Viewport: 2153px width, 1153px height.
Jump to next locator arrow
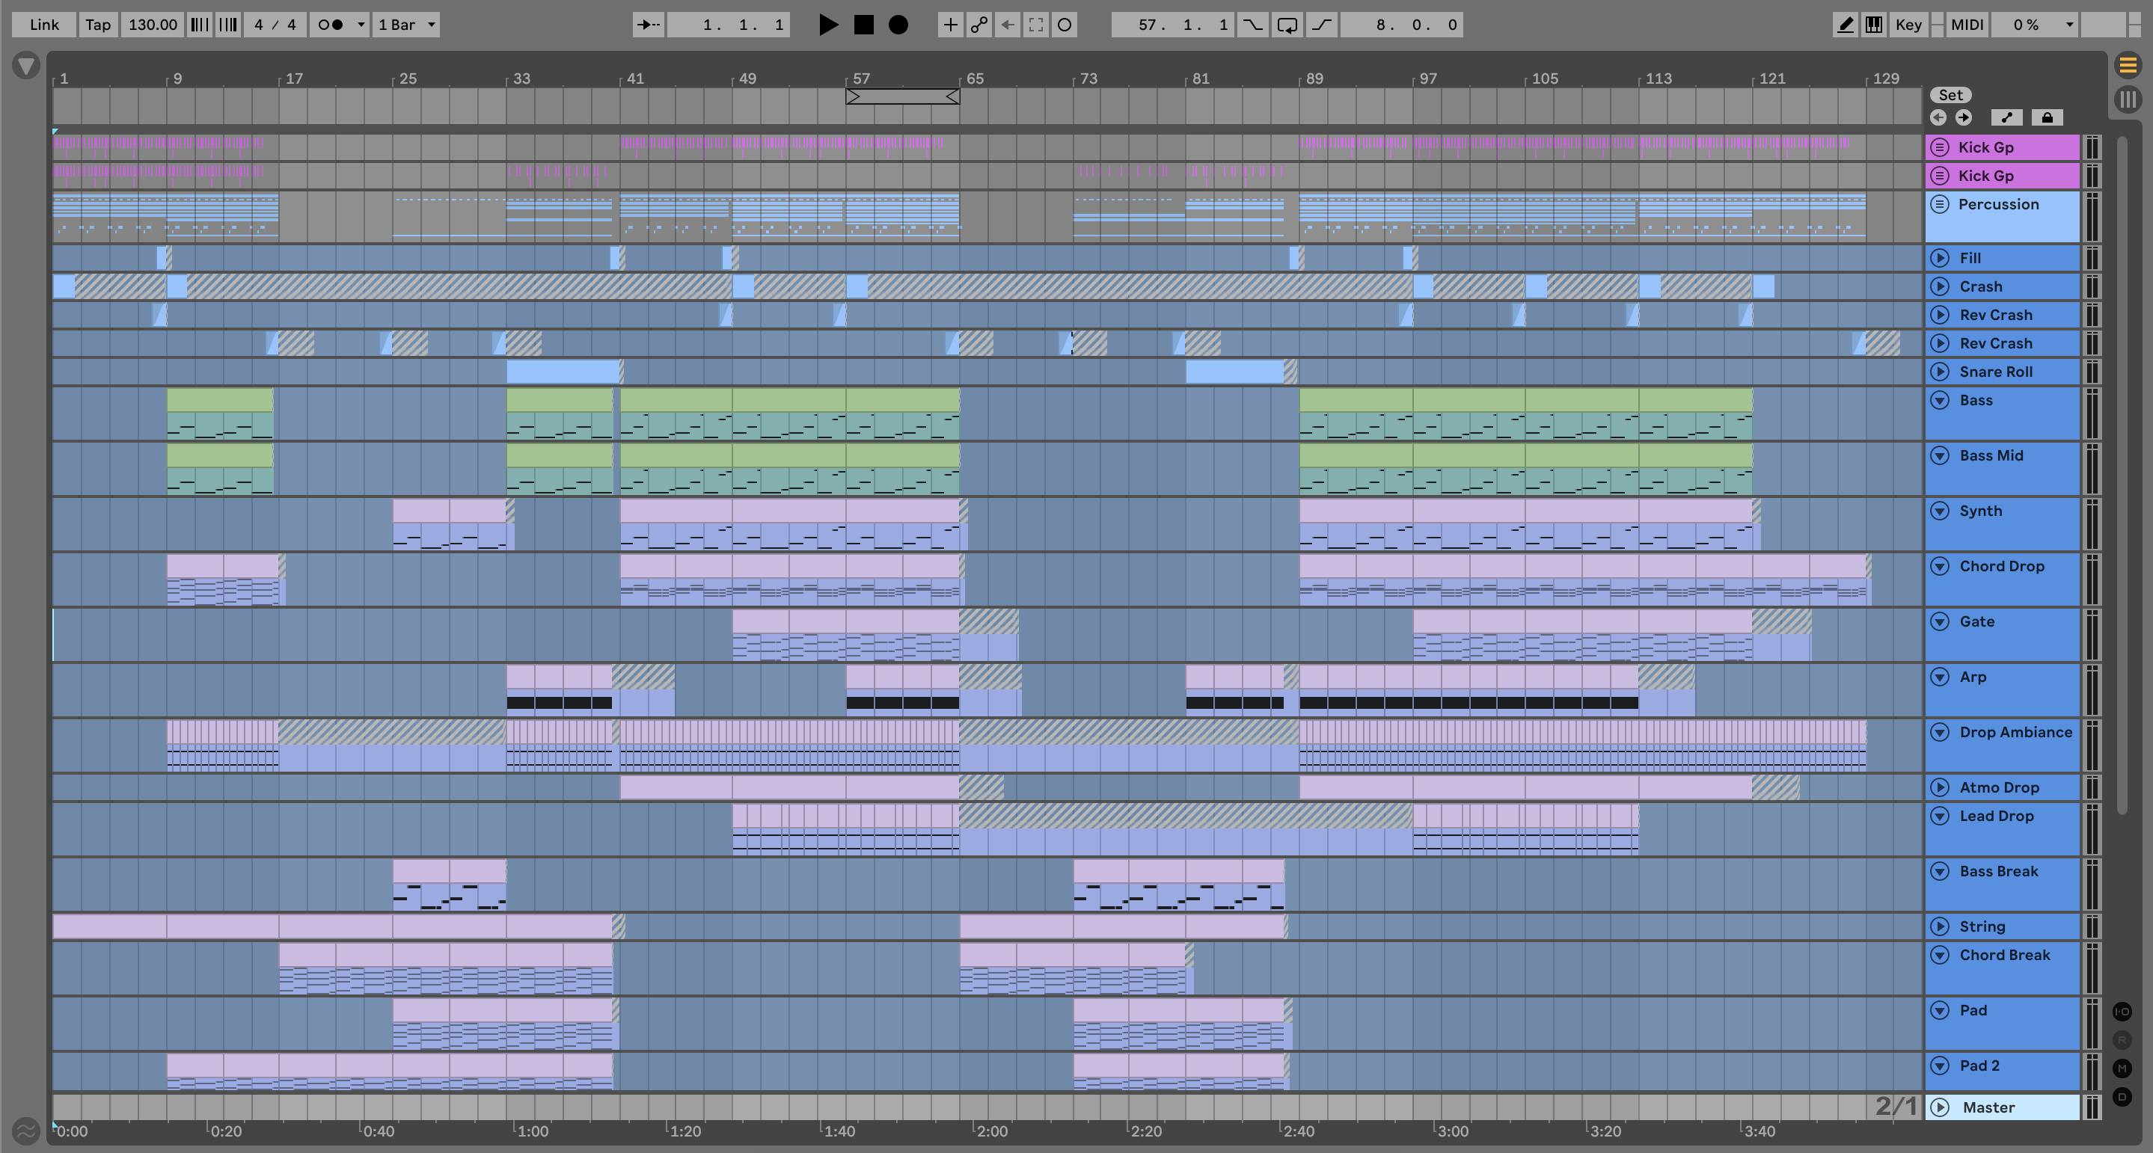tap(1963, 118)
